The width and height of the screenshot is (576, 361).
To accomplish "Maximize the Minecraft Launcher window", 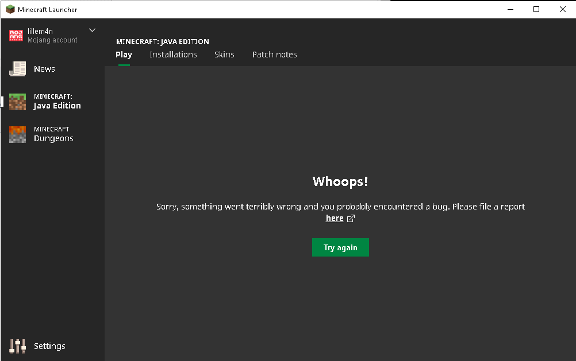I will (536, 9).
